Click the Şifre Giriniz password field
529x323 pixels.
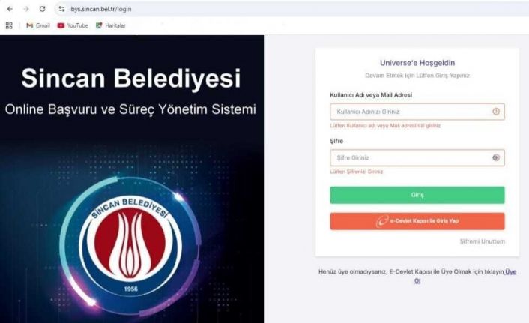[x=417, y=157]
